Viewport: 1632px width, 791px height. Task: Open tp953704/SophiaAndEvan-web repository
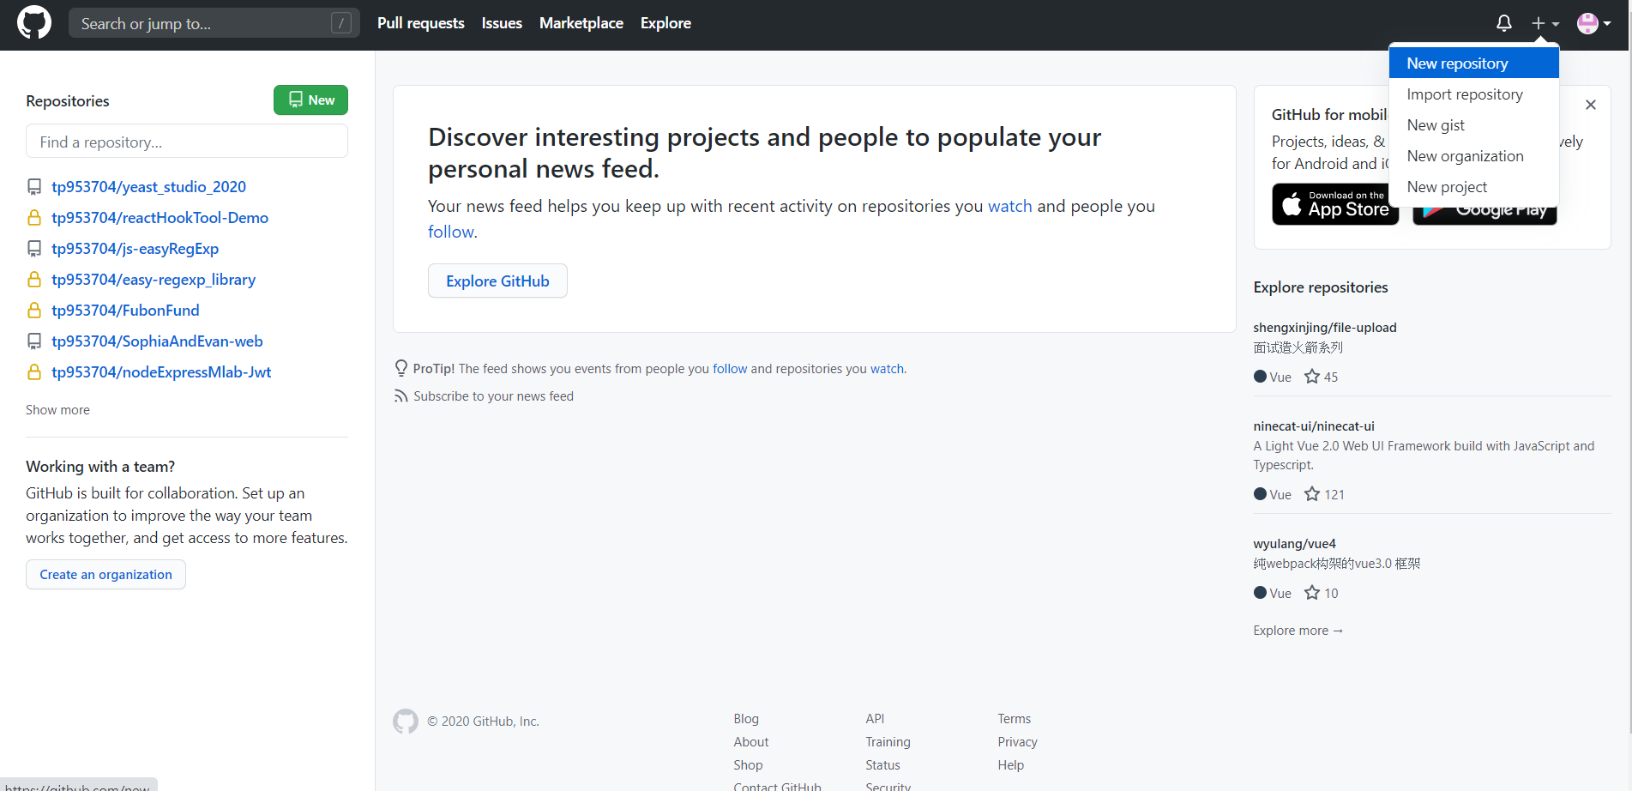tap(157, 341)
